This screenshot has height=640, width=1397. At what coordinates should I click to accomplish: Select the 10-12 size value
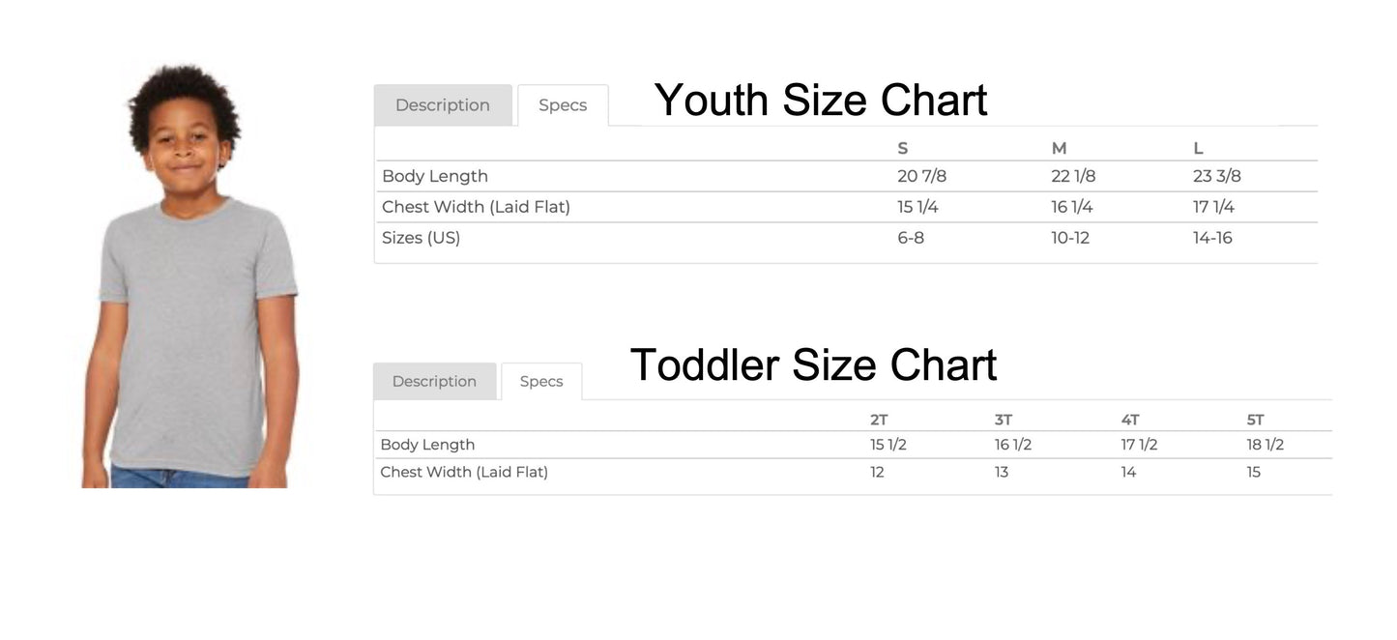[1070, 238]
